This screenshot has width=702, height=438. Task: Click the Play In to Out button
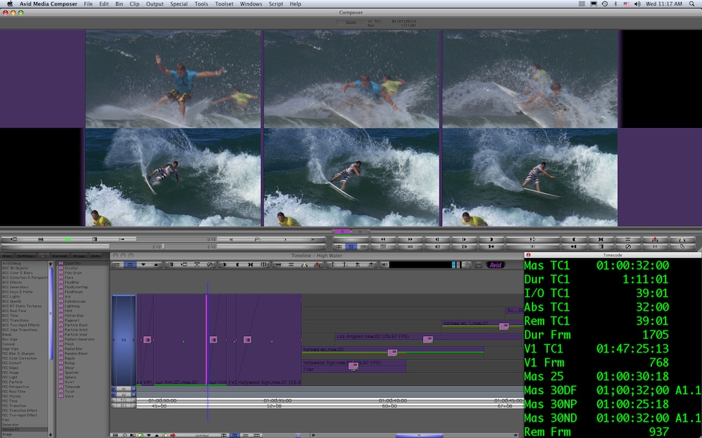pyautogui.click(x=532, y=246)
